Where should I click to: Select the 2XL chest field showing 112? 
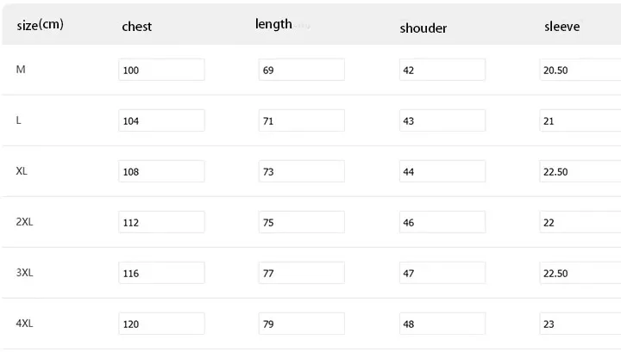click(161, 222)
